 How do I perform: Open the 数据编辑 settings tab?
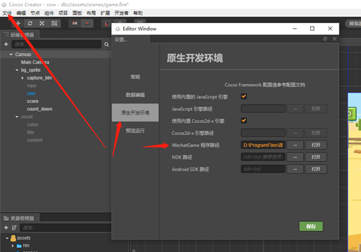(x=135, y=95)
